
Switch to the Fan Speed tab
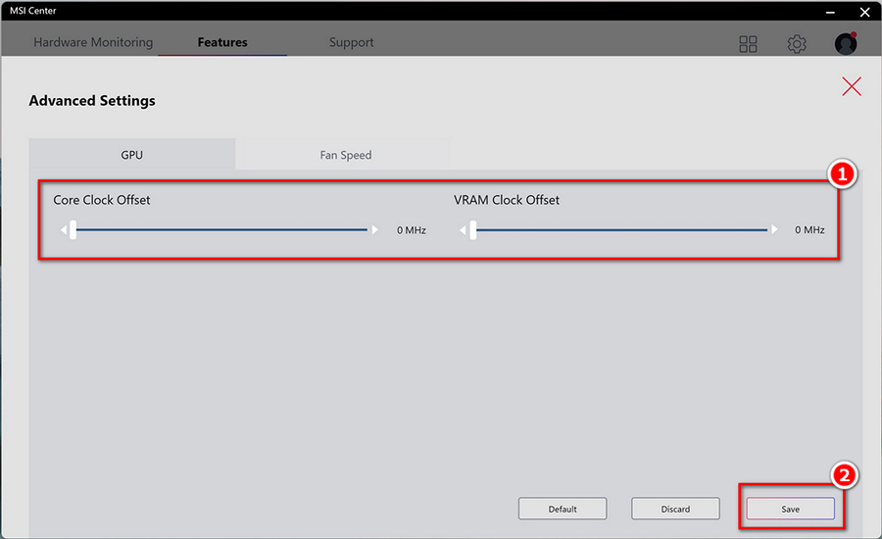pyautogui.click(x=343, y=154)
